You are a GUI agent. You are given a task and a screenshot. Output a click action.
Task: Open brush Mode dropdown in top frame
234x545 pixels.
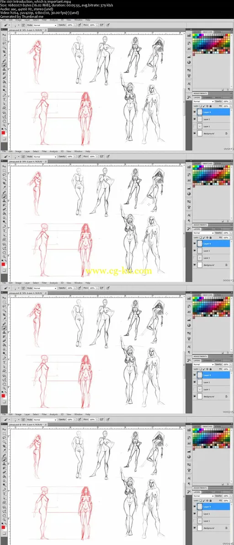45,25
